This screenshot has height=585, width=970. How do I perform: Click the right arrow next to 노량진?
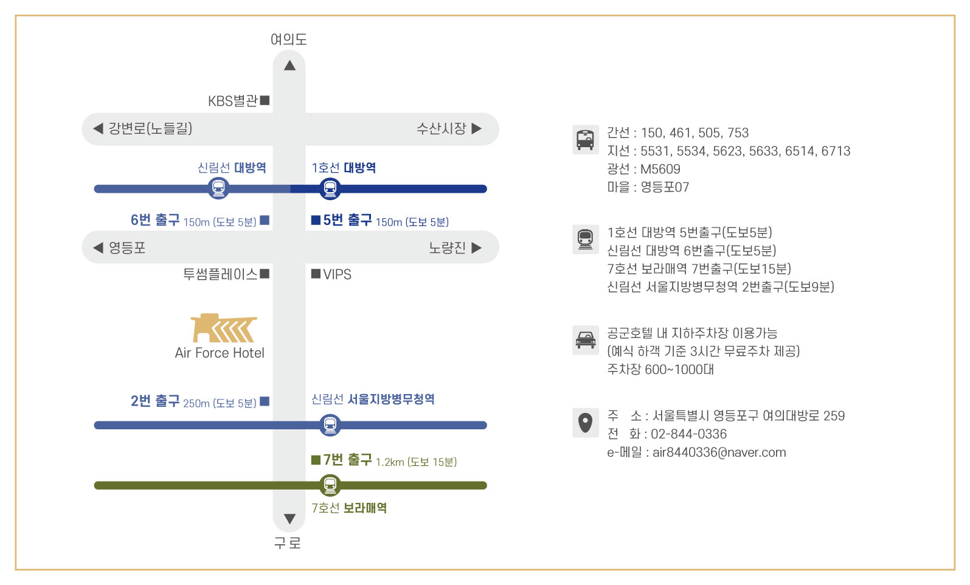[x=477, y=247]
